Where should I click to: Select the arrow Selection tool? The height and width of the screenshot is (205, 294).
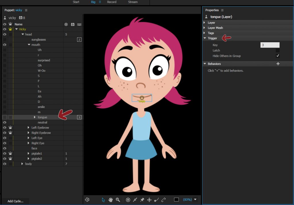pyautogui.click(x=104, y=200)
